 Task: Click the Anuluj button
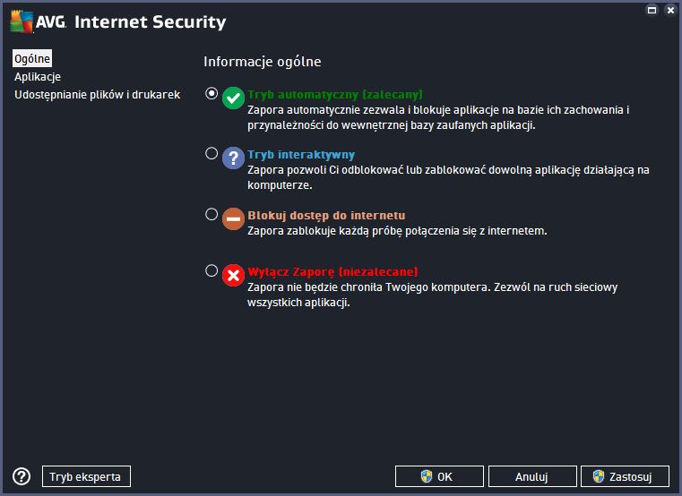tap(532, 476)
